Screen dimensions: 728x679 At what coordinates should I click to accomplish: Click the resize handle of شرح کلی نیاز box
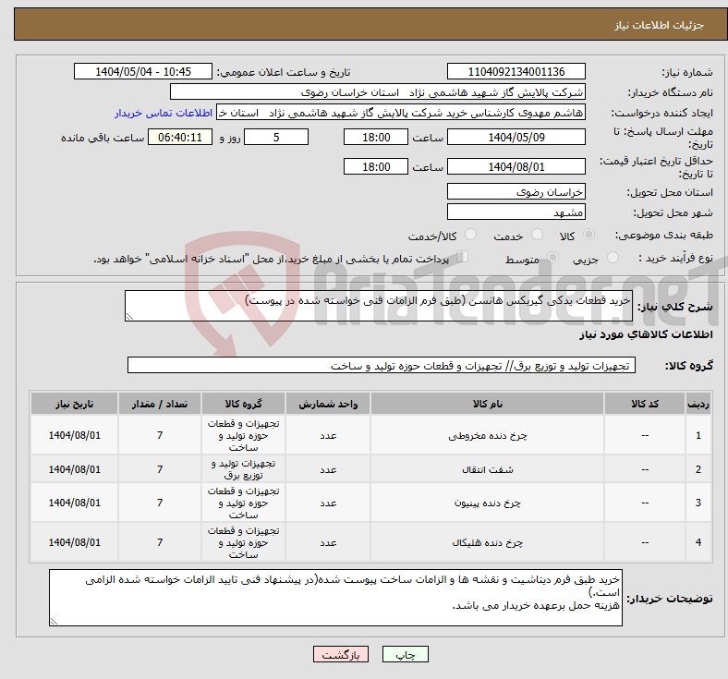(x=129, y=317)
